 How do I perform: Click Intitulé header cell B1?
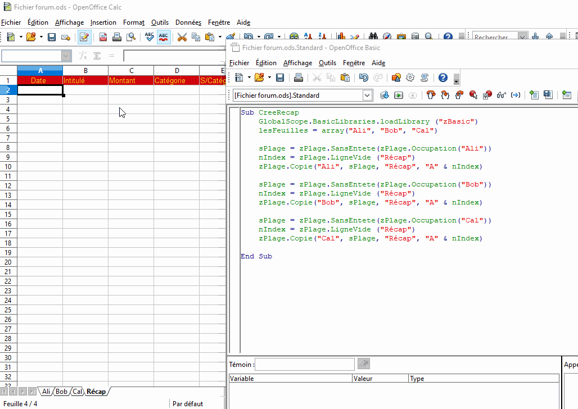click(85, 80)
